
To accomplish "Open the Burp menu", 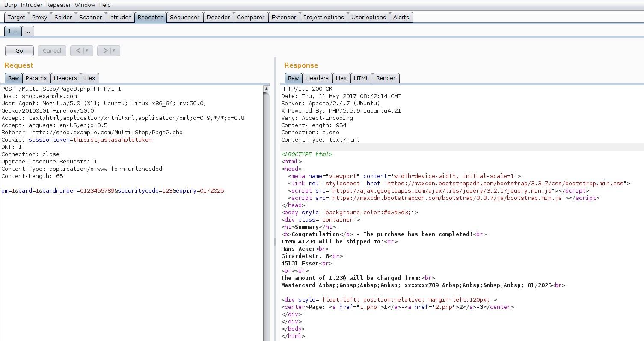I will click(11, 5).
